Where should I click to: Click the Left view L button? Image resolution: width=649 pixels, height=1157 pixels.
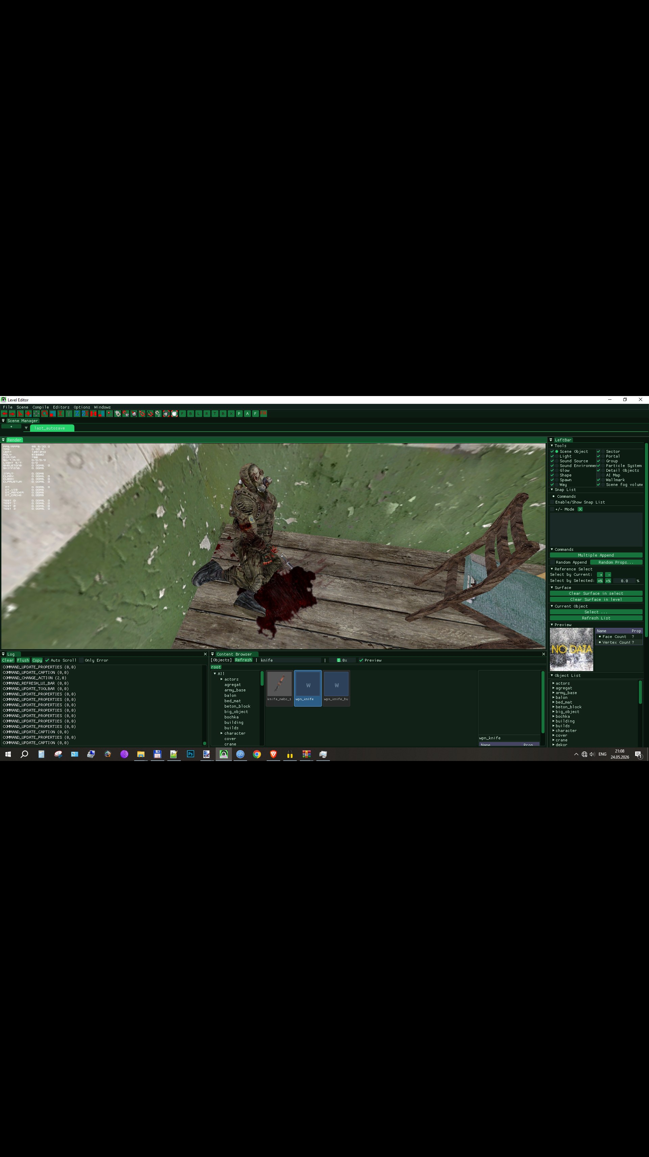(x=199, y=413)
